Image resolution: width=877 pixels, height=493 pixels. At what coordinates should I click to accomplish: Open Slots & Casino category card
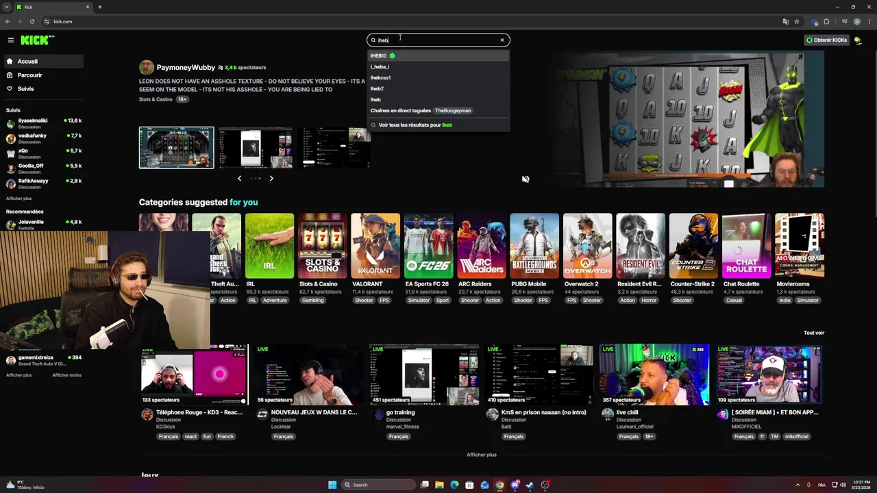(x=322, y=246)
